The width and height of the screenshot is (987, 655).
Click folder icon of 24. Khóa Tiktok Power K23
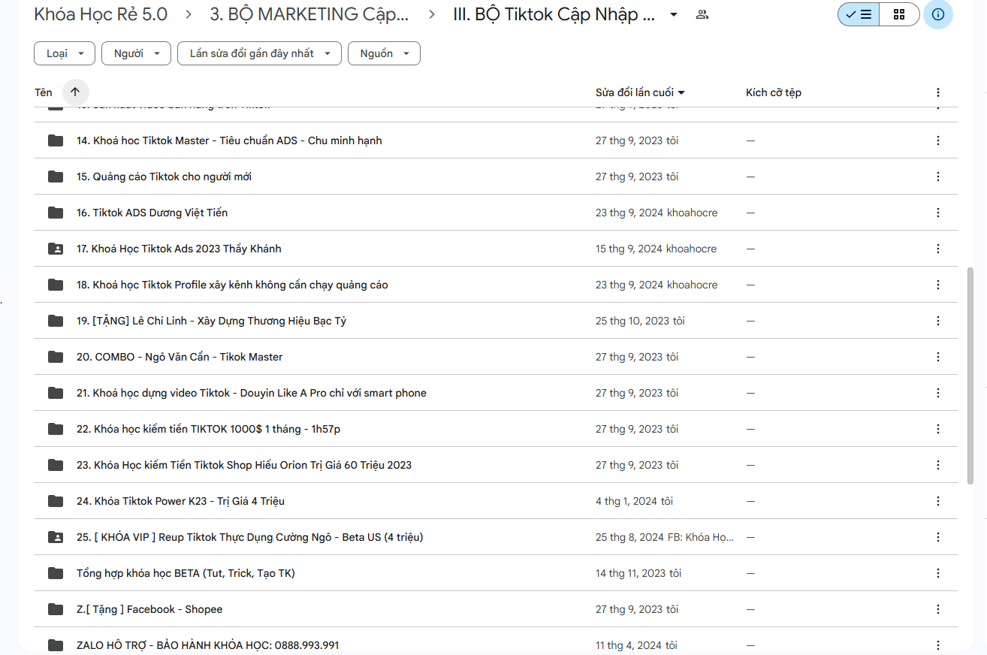click(56, 501)
